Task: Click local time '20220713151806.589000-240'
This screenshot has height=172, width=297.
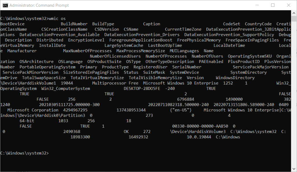Action: [x=244, y=105]
